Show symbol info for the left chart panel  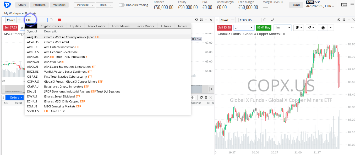point(51,20)
